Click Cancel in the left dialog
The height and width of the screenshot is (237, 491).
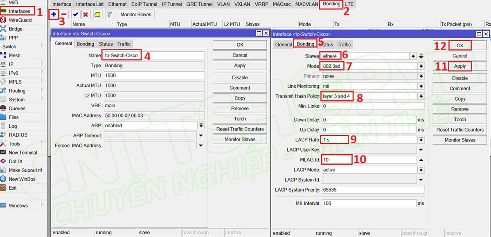(240, 55)
